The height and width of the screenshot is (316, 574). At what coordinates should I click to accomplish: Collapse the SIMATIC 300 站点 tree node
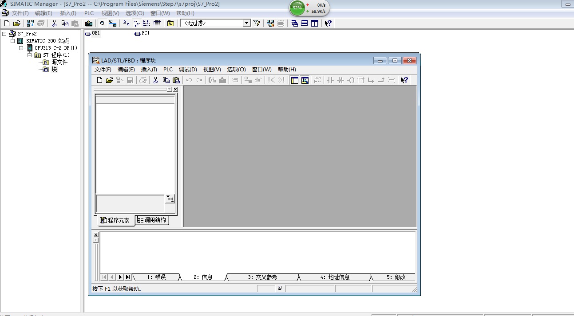pos(13,41)
